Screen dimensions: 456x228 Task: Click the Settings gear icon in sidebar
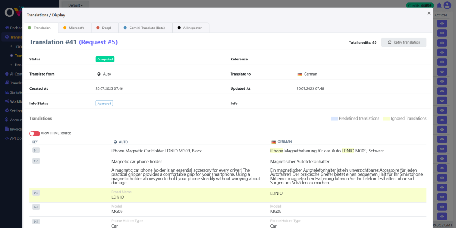tap(7, 111)
